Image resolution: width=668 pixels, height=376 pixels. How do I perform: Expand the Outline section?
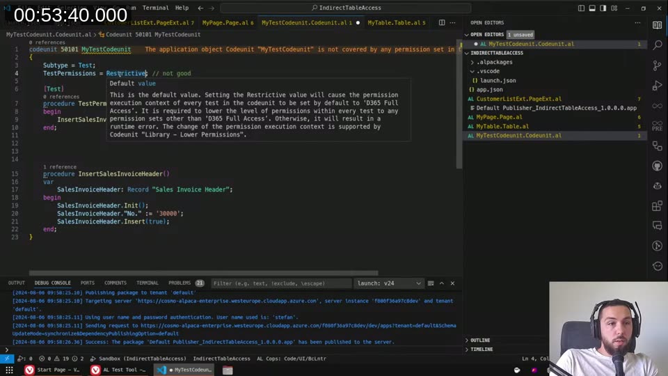(x=480, y=340)
